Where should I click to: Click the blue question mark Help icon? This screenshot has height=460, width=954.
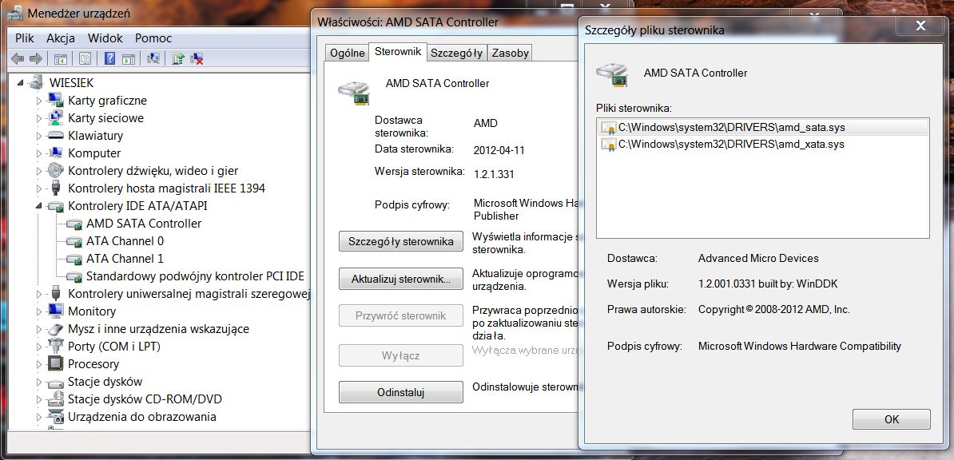[110, 59]
